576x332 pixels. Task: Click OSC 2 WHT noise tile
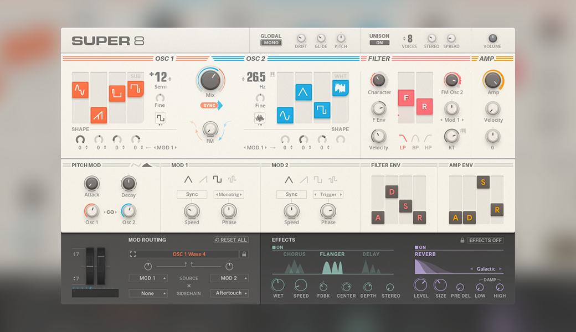341,87
